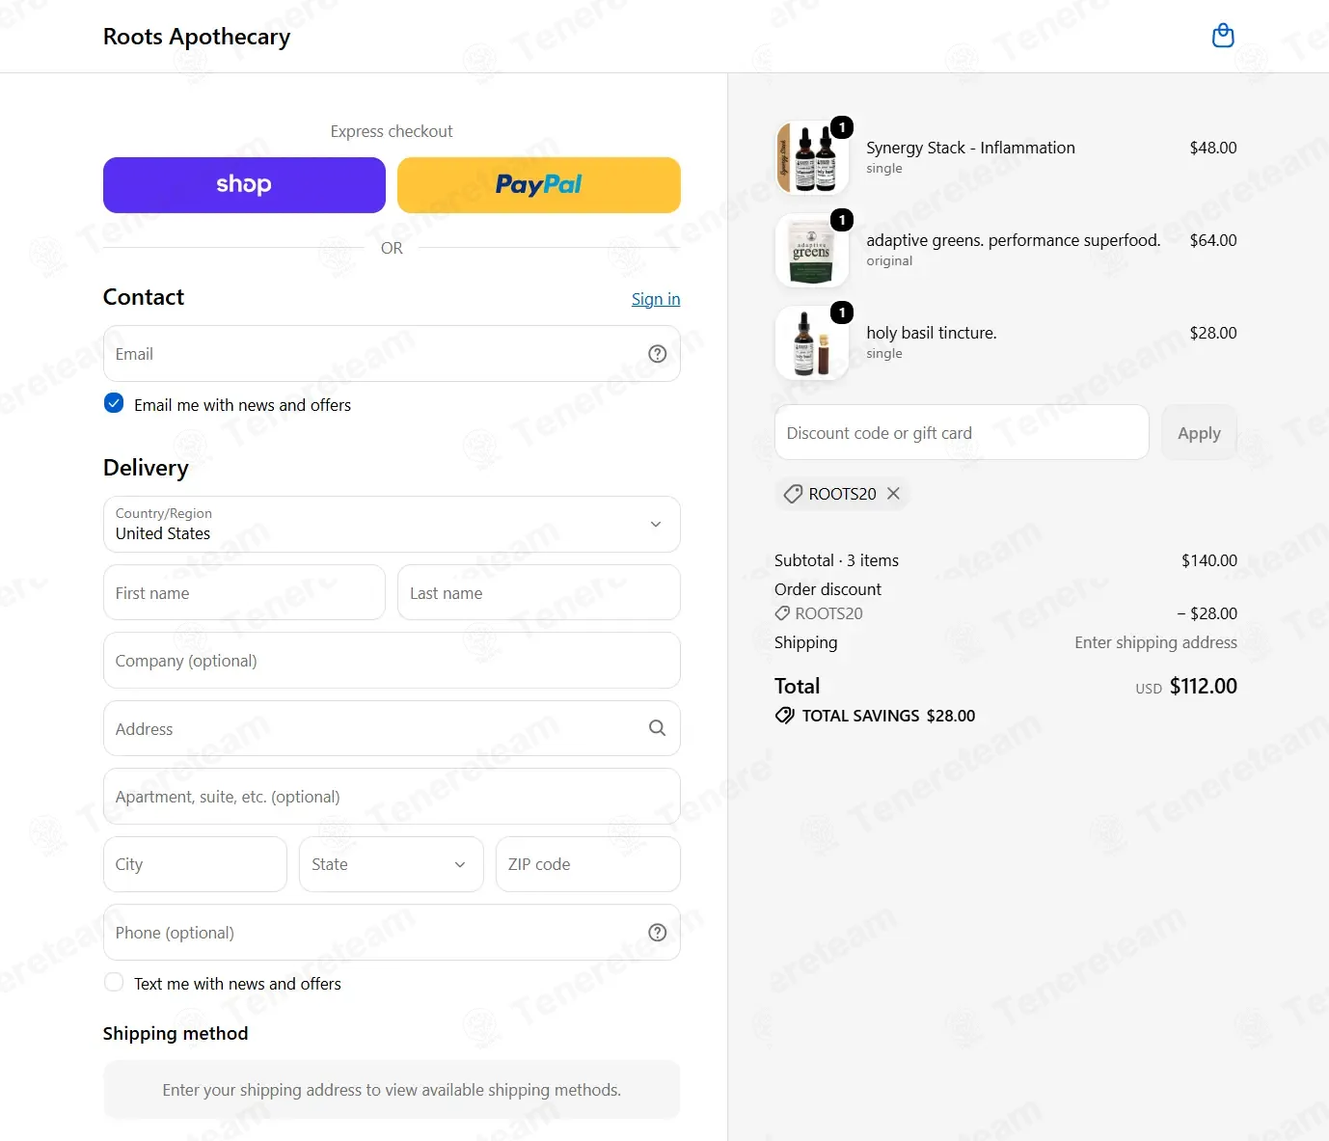Remove the ROOTS20 discount code
Image resolution: width=1329 pixels, height=1141 pixels.
click(893, 494)
